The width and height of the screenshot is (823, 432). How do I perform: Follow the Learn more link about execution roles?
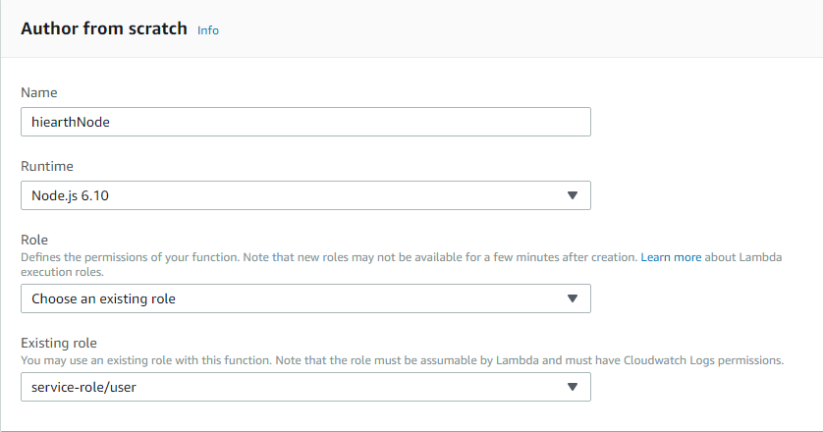coord(671,256)
